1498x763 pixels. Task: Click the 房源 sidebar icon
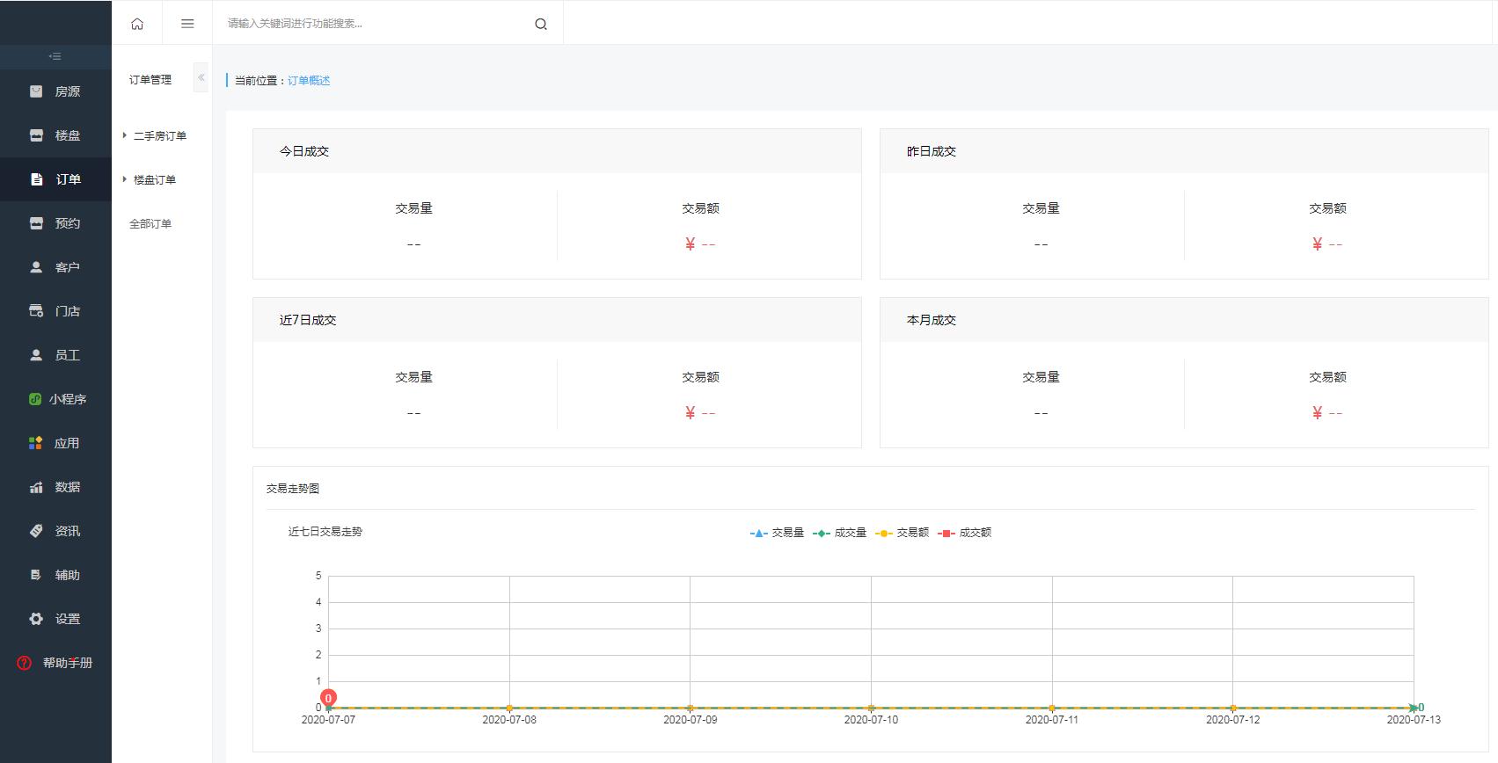[x=36, y=91]
